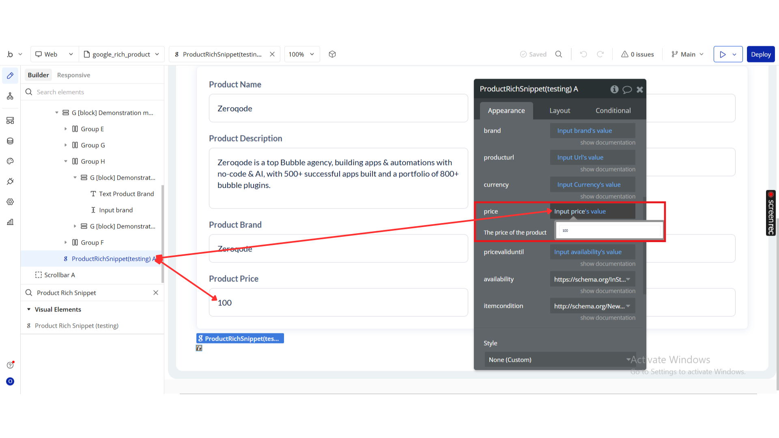Click the Settings gear sidebar icon
This screenshot has height=438, width=779.
(10, 202)
